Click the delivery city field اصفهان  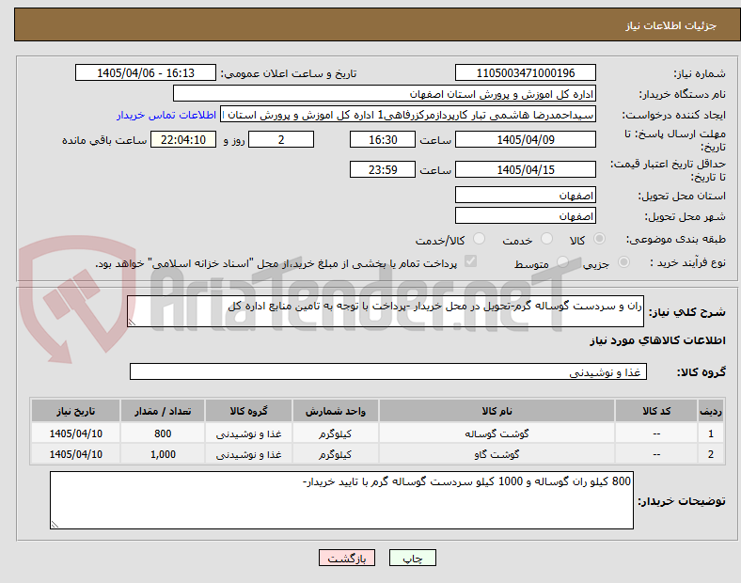click(x=526, y=215)
